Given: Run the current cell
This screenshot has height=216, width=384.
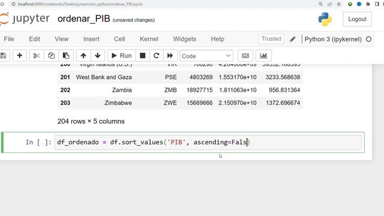Looking at the screenshot, I should click(x=121, y=56).
